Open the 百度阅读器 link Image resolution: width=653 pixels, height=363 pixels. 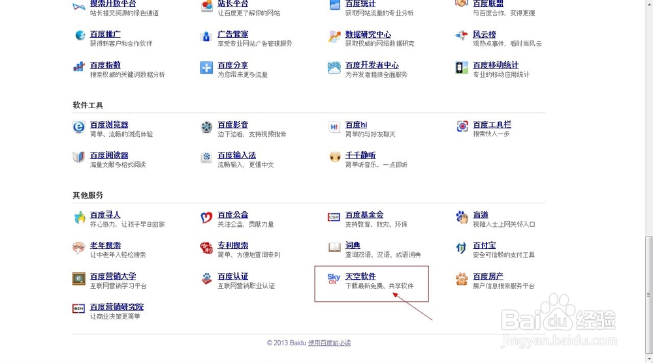pyautogui.click(x=109, y=154)
